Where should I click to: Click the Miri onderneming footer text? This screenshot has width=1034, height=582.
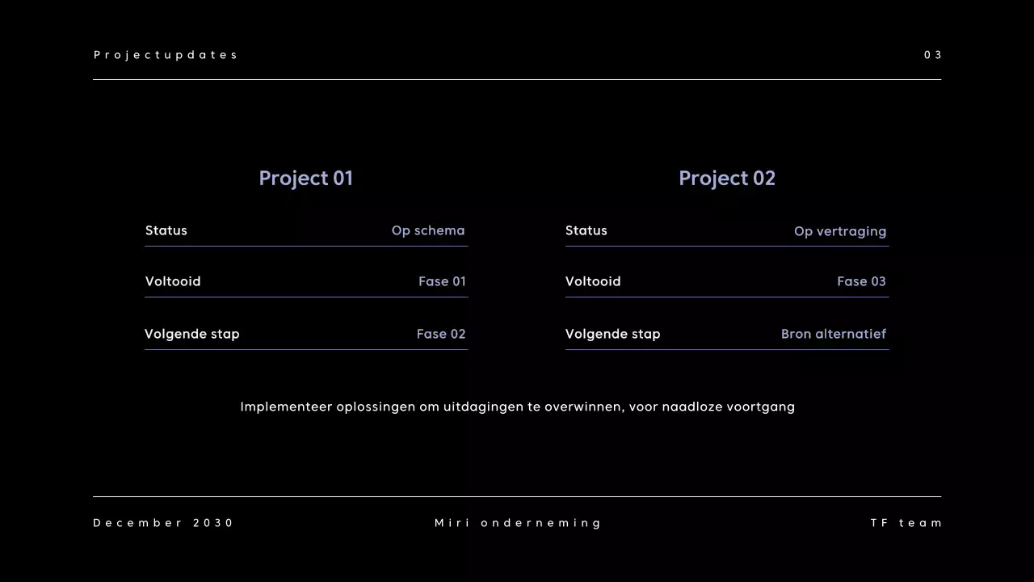coord(518,523)
